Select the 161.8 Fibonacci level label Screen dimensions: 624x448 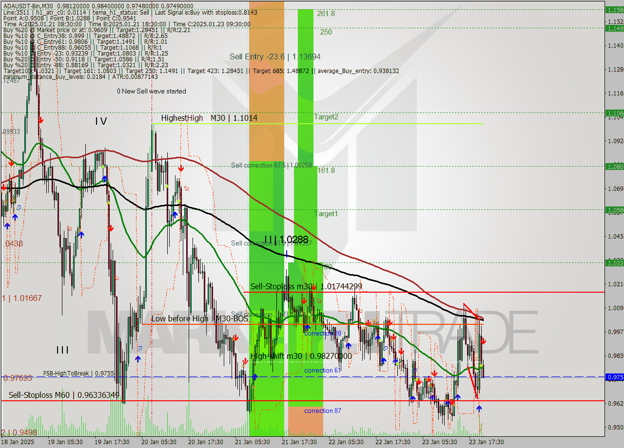pos(326,170)
